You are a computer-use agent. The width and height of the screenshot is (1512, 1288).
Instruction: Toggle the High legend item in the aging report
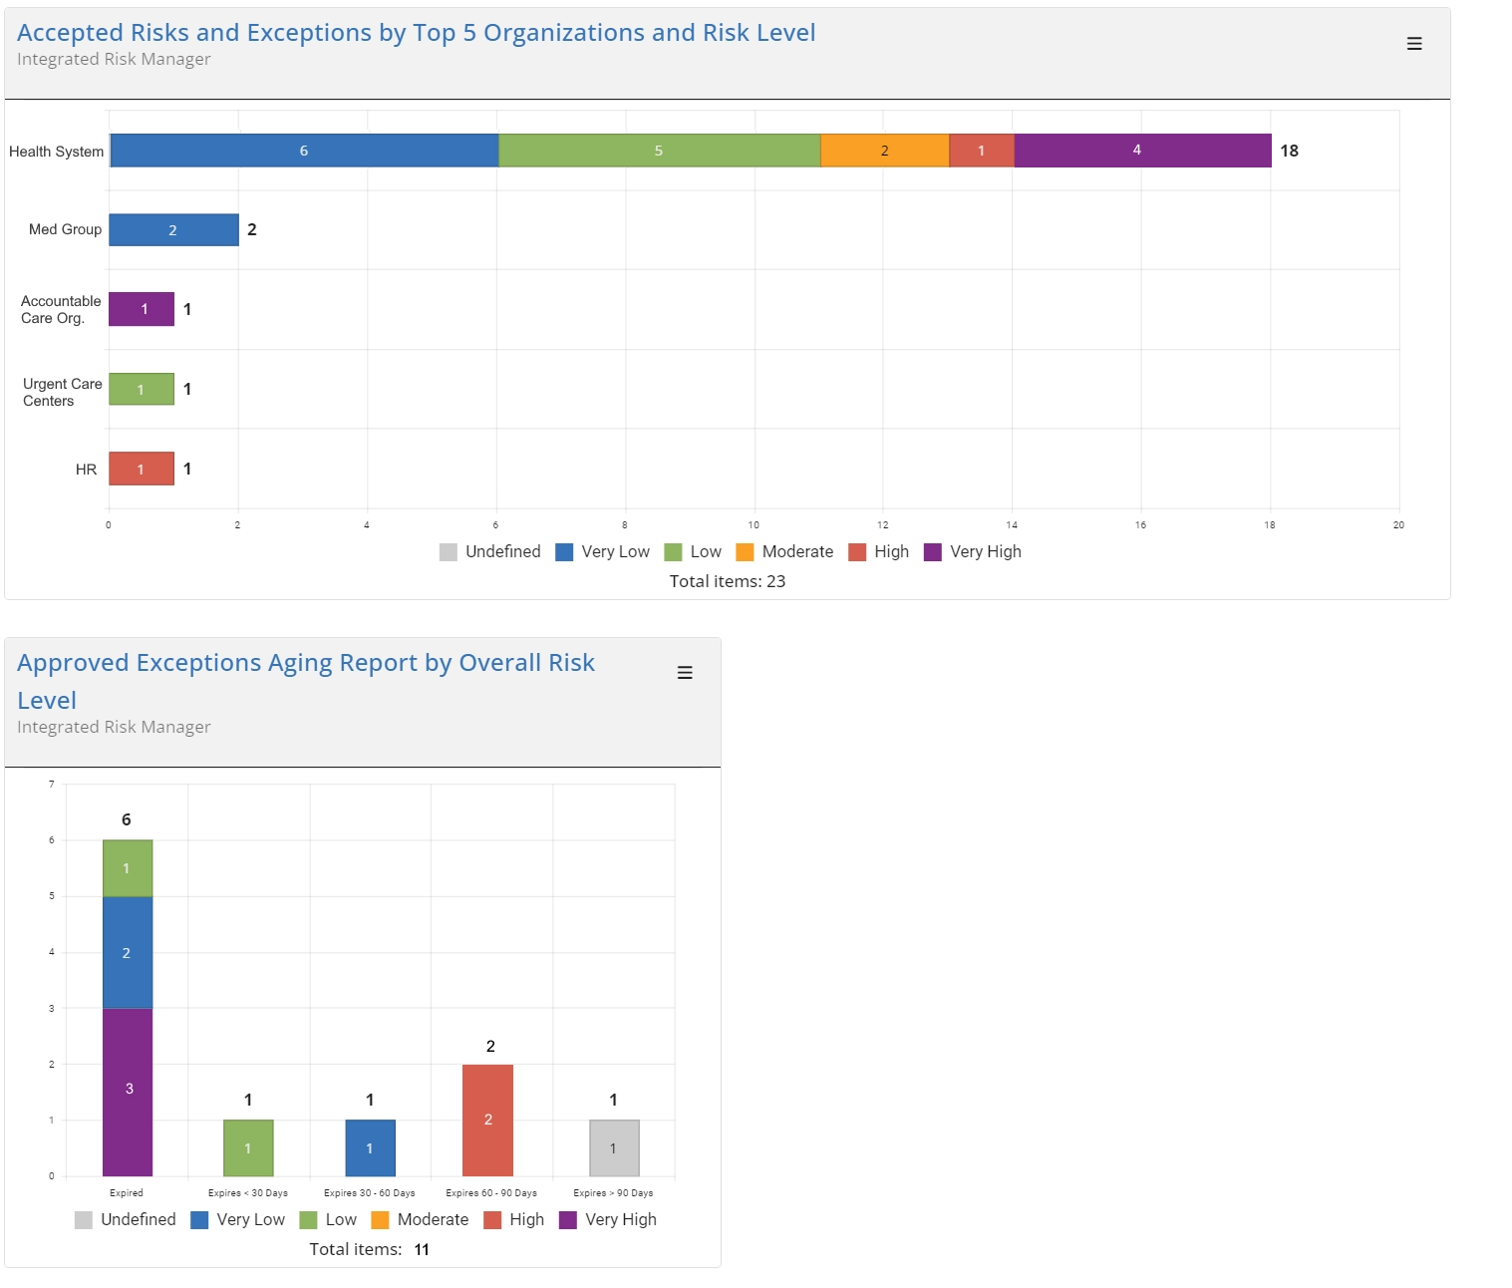(514, 1220)
